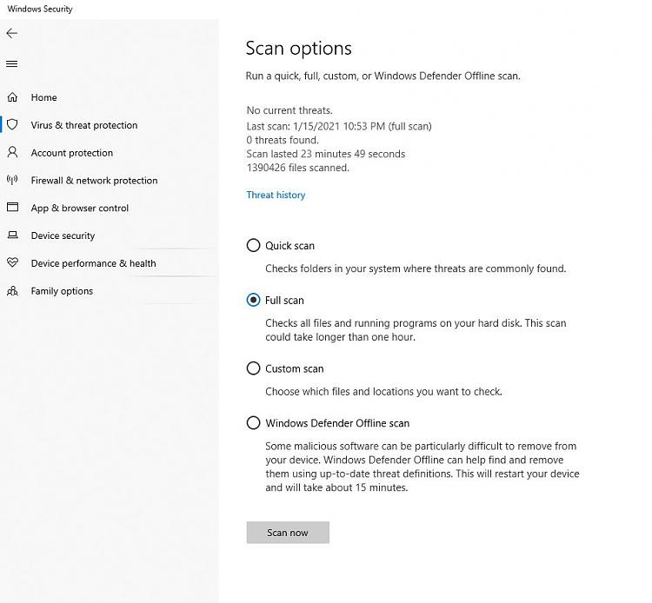Click the shield icon for Virus protection

tap(12, 124)
